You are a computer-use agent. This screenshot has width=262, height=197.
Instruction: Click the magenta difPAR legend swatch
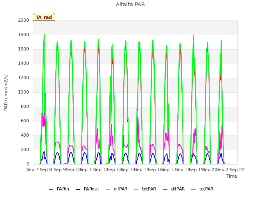pos(165,190)
